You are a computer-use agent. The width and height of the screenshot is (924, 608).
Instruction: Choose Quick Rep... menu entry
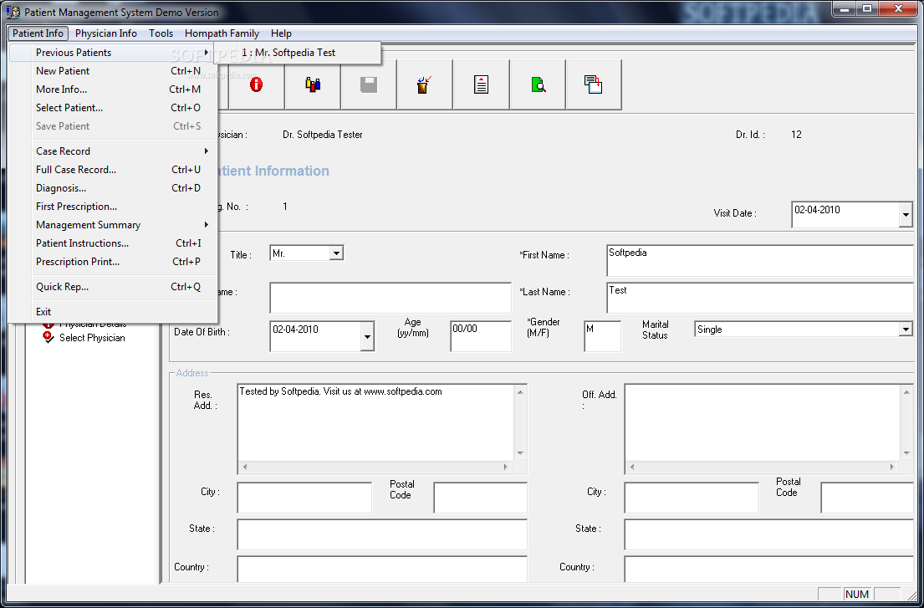coord(113,287)
